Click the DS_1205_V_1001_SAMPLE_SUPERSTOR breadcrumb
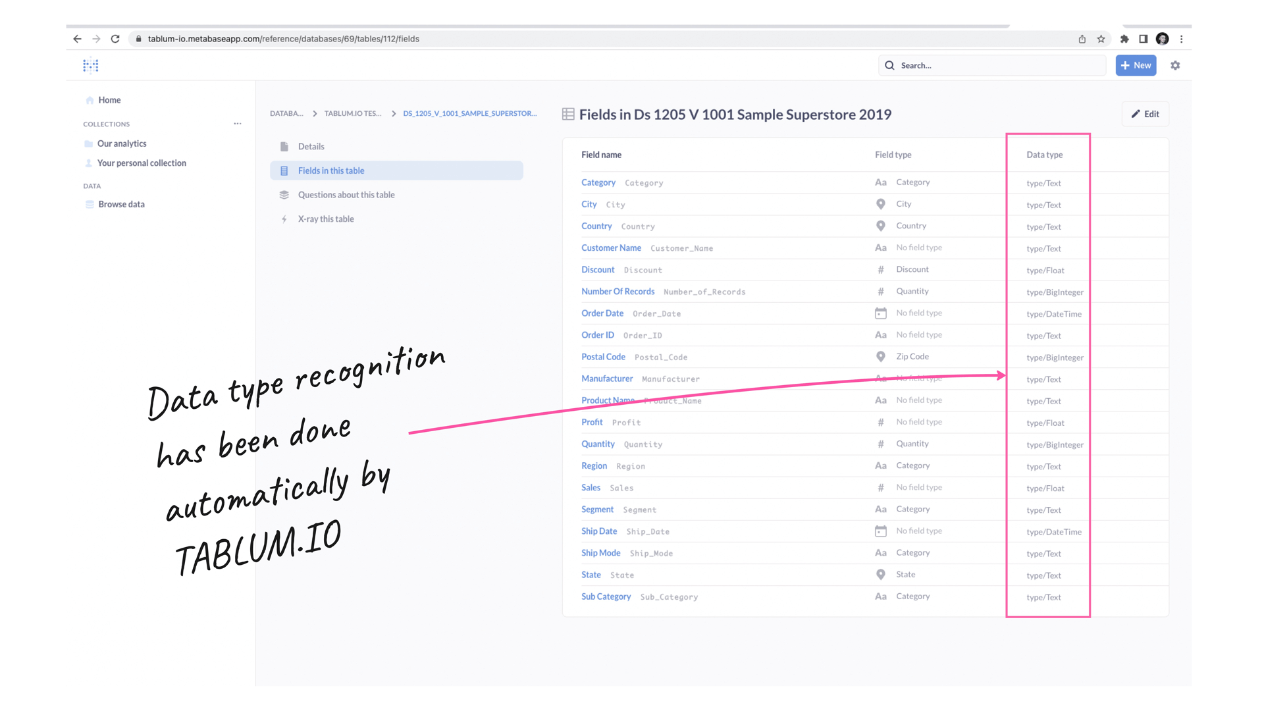The image size is (1264, 711). (470, 113)
